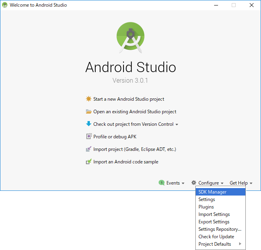The image size is (261, 250).
Task: Open an existing Android Studio project
Action: point(135,112)
